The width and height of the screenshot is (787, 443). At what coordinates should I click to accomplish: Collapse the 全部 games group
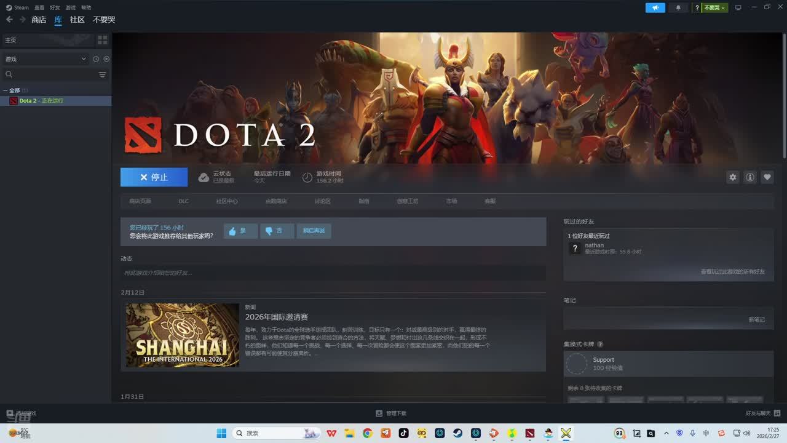coord(6,90)
